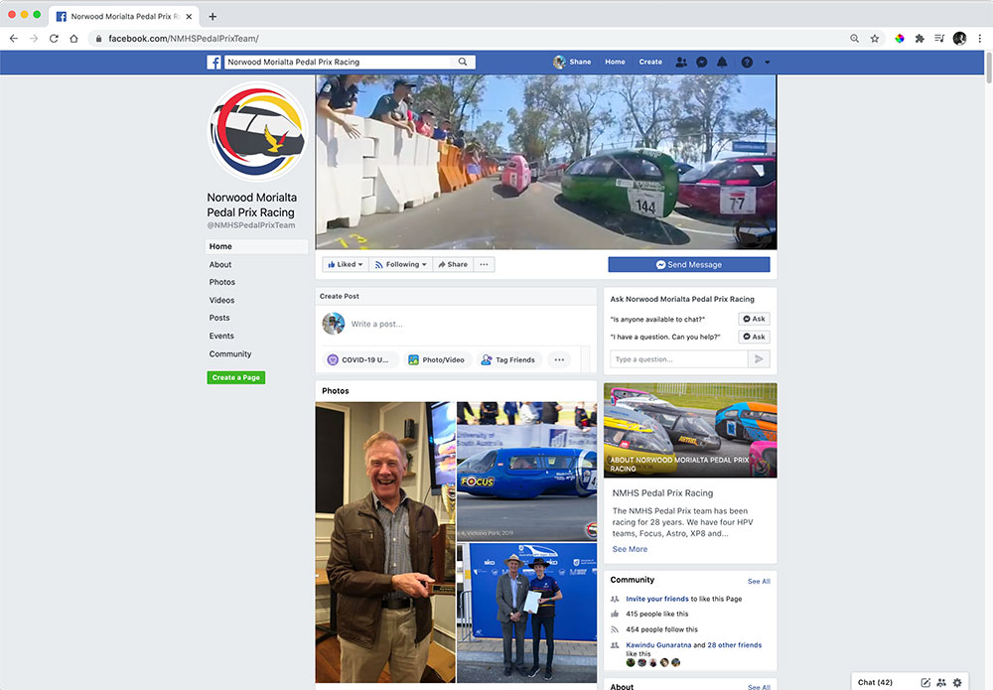The image size is (993, 690).
Task: Open the Quick Help question mark icon
Action: (748, 62)
